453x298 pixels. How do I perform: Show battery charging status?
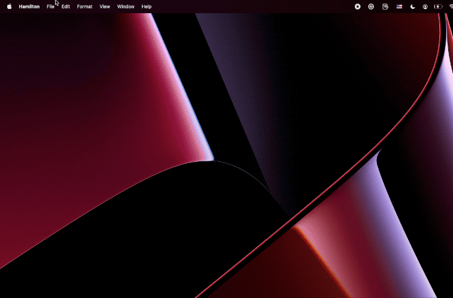click(438, 7)
